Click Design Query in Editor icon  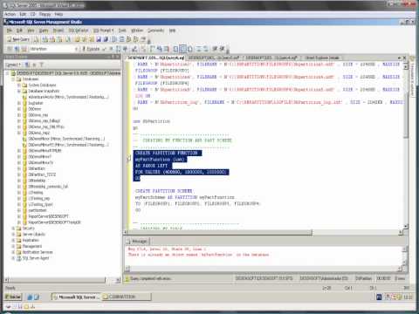134,49
